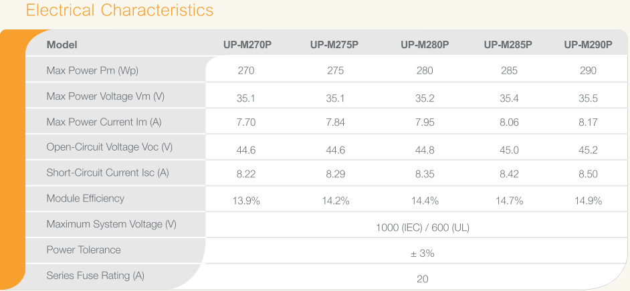
Task: Select the UP-M270P column header
Action: (x=247, y=45)
